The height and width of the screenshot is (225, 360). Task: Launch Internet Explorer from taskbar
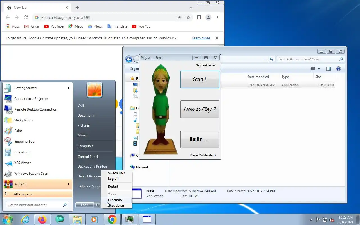tap(25, 219)
